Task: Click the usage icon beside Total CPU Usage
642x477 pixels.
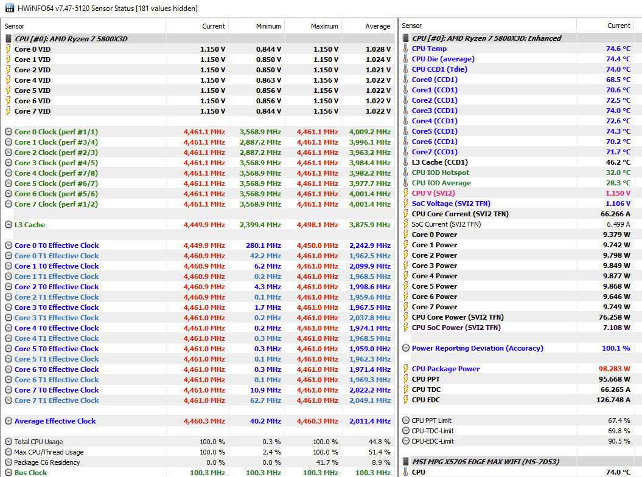Action: [8, 441]
